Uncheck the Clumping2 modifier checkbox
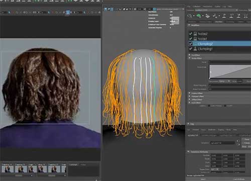This screenshot has width=251, height=181. (x=191, y=44)
